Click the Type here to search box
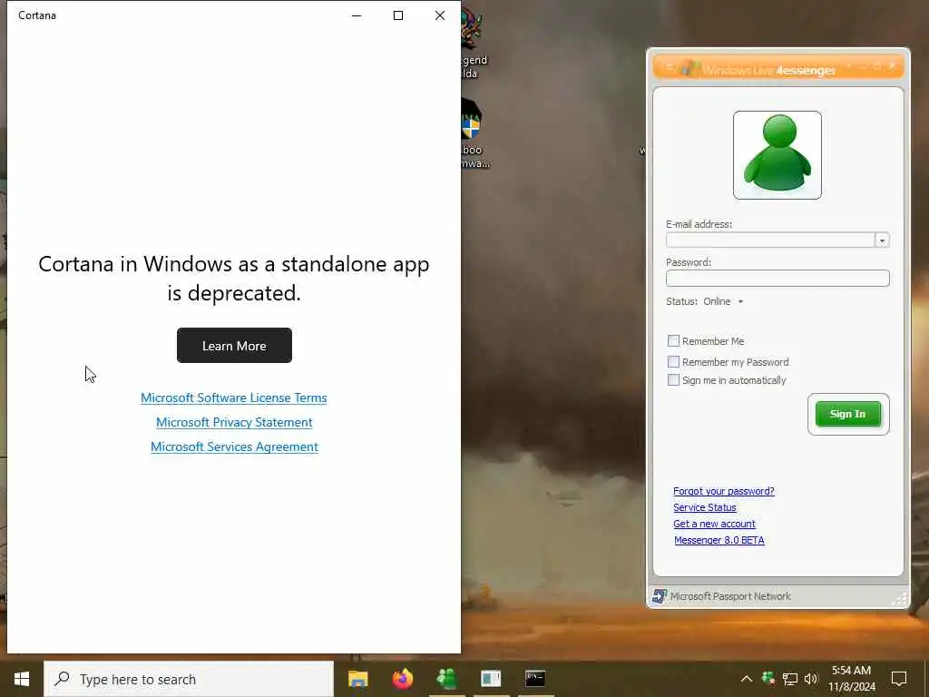 (189, 679)
